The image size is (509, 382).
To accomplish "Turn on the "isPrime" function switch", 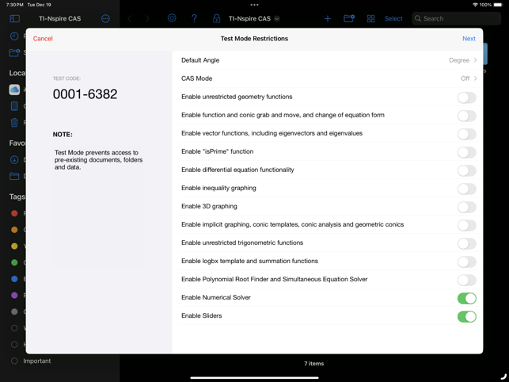I will click(467, 152).
